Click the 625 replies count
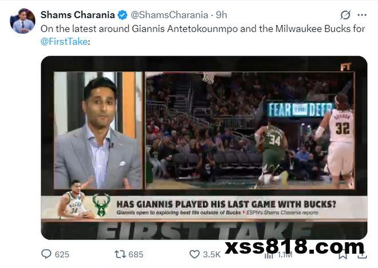The height and width of the screenshot is (268, 378). tap(62, 254)
